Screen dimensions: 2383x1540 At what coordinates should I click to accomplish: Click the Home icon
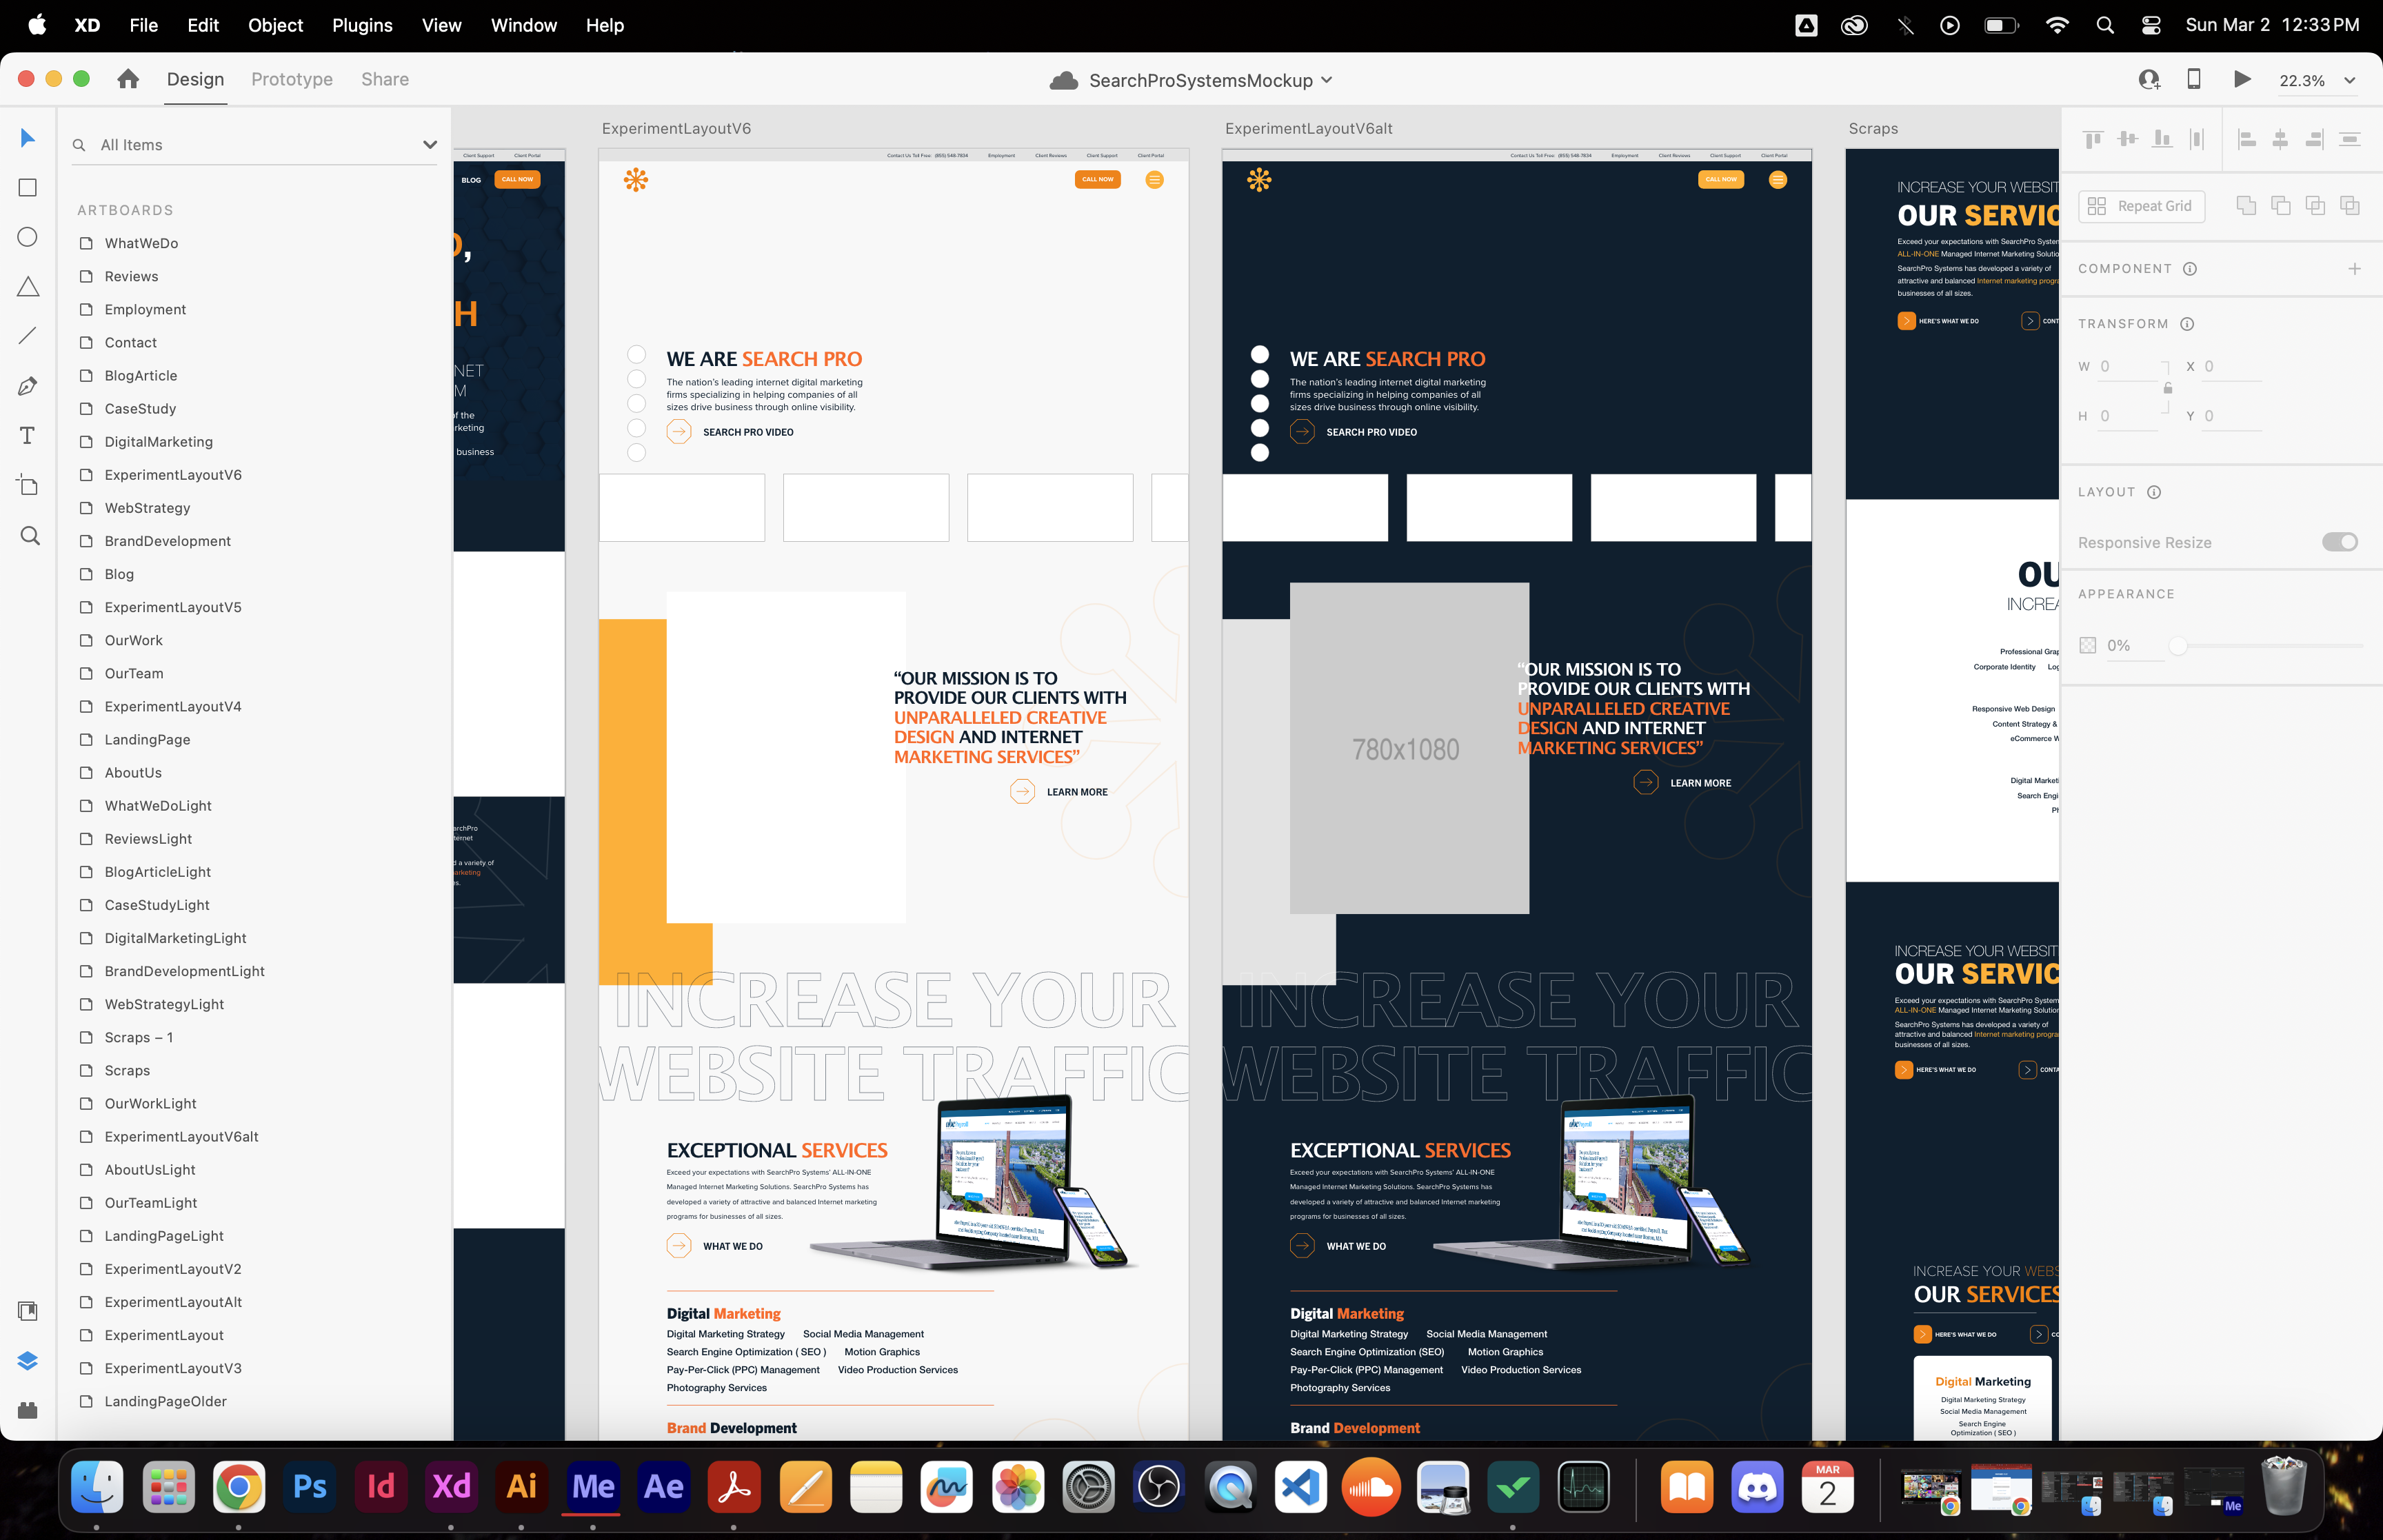click(x=128, y=79)
